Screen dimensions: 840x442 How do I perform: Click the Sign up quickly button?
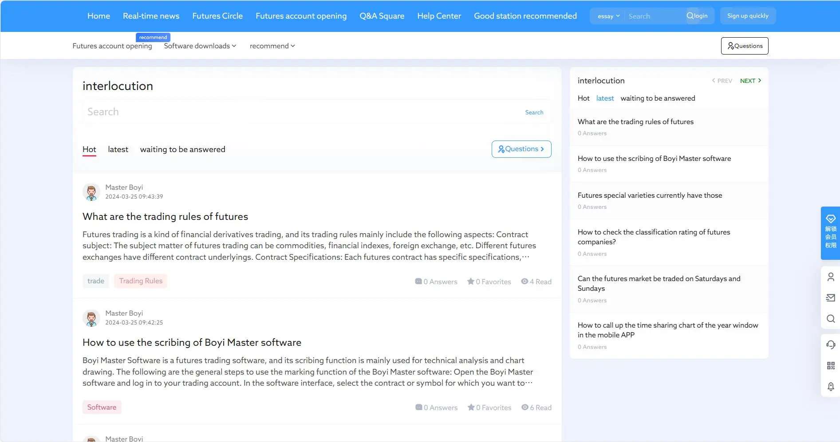point(748,16)
